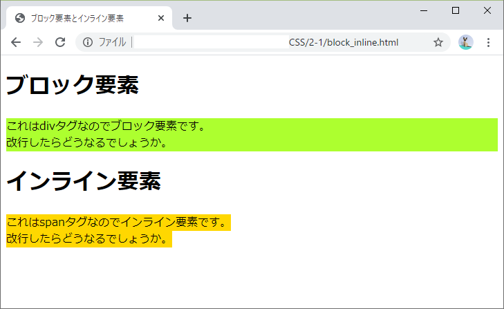The image size is (504, 309).
Task: Open the profile avatar menu
Action: coord(465,42)
